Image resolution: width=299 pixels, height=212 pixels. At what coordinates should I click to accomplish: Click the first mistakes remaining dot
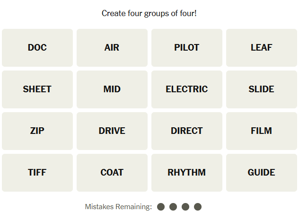point(161,207)
